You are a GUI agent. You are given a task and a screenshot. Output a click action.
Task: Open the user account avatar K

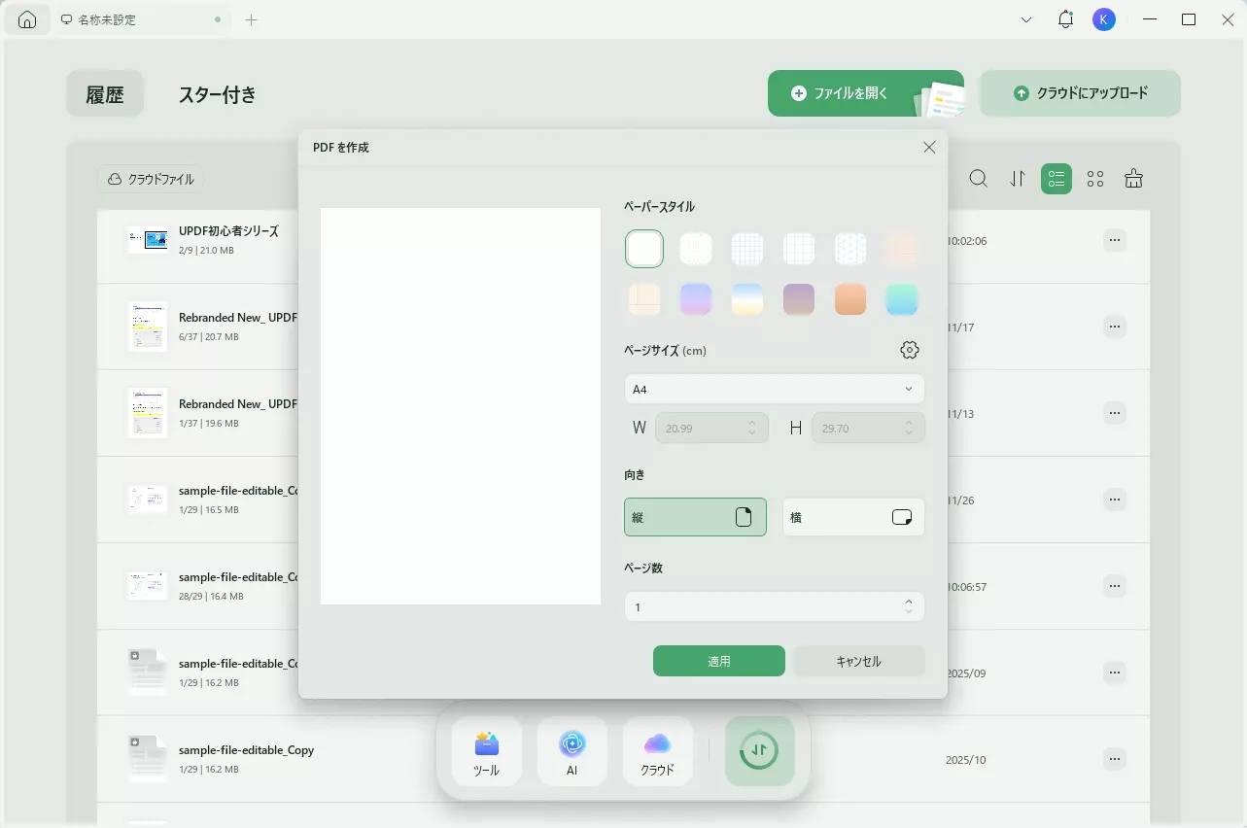coord(1103,19)
